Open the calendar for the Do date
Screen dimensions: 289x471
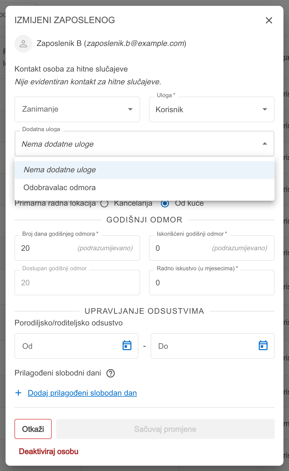[x=263, y=345]
